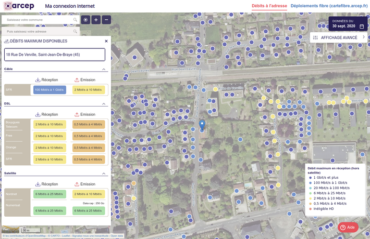Click Numerisat emission 6 Mbit/s à 25 Mbit/s badge
The image size is (370, 239).
(88, 210)
